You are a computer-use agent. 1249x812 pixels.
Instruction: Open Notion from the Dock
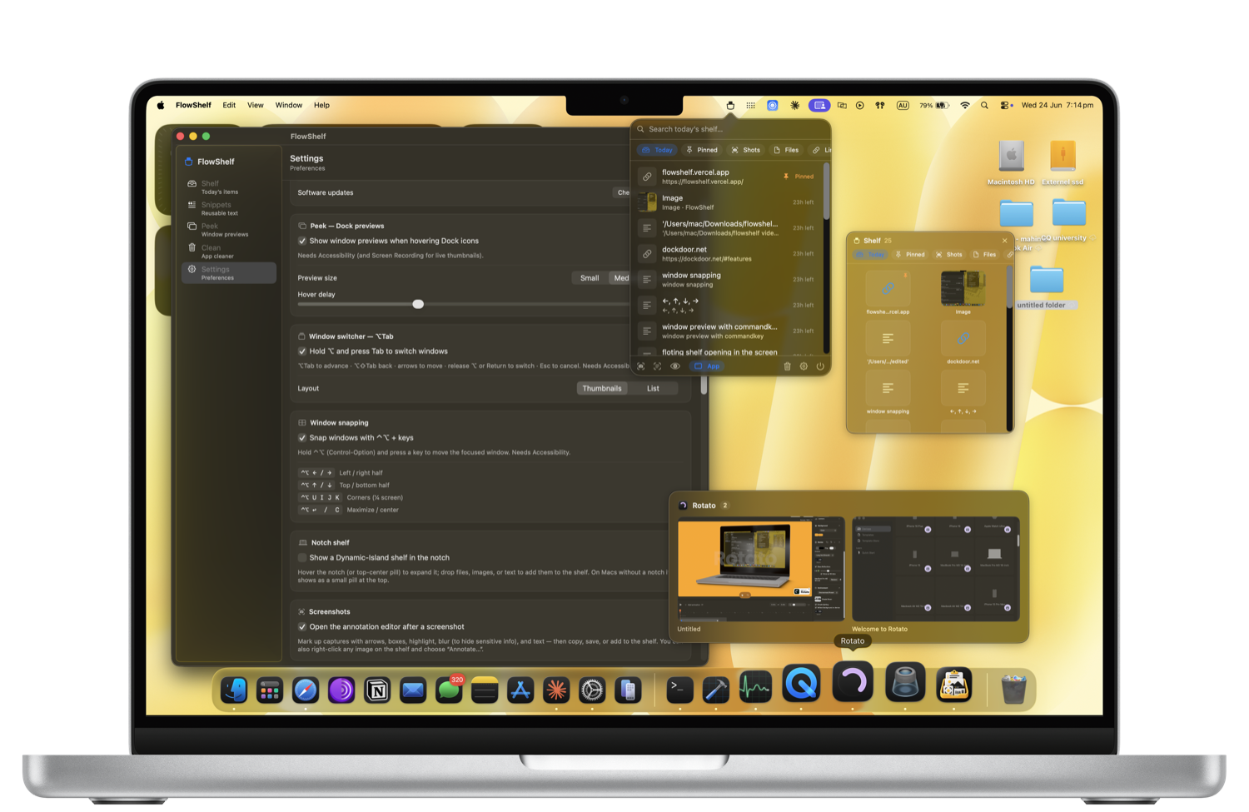(x=377, y=690)
